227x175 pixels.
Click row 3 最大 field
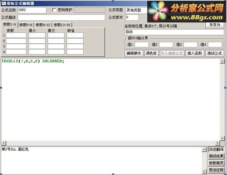56,47
